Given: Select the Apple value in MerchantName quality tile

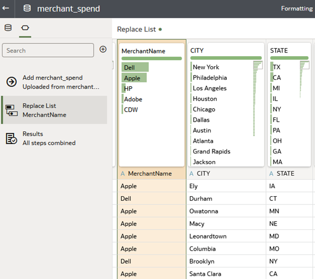Looking at the screenshot, I should pos(134,78).
